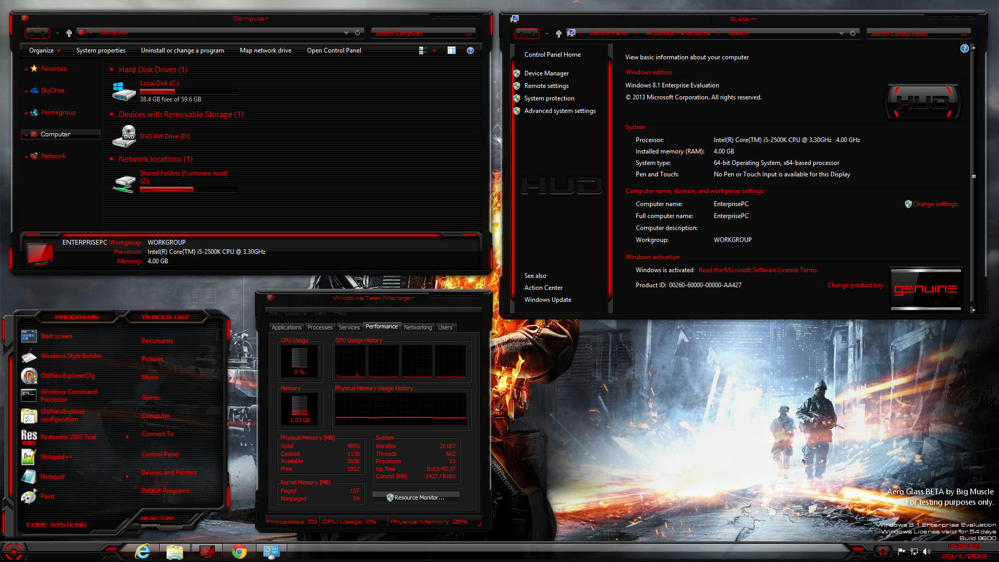Launch Google Chrome from taskbar
The height and width of the screenshot is (562, 999).
click(x=239, y=552)
